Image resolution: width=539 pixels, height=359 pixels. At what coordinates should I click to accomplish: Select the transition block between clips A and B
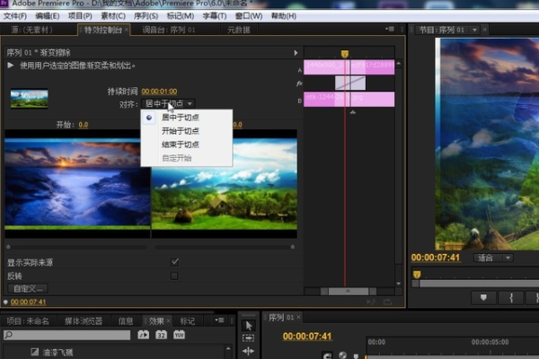coord(350,83)
